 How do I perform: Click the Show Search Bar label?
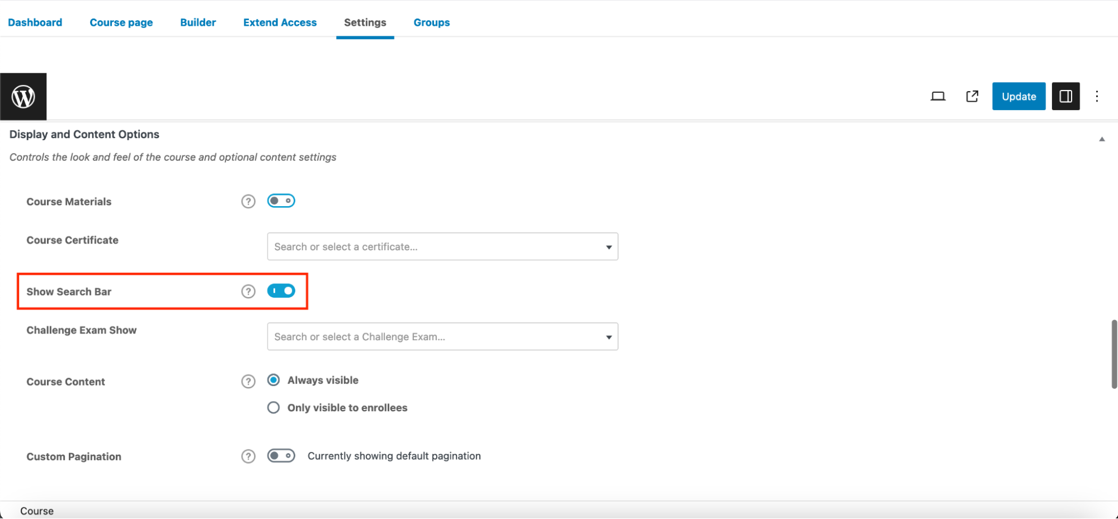69,292
